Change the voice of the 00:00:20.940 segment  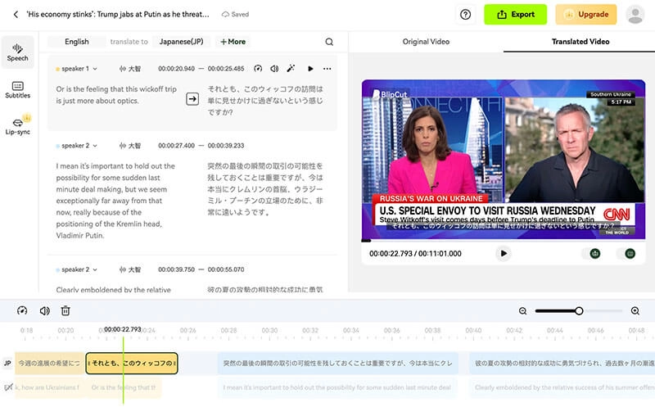[x=130, y=69]
